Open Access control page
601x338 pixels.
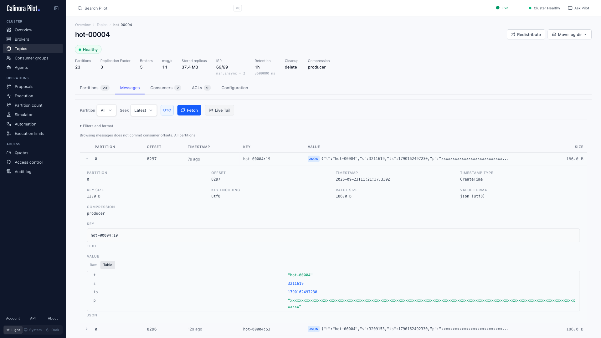(33, 162)
